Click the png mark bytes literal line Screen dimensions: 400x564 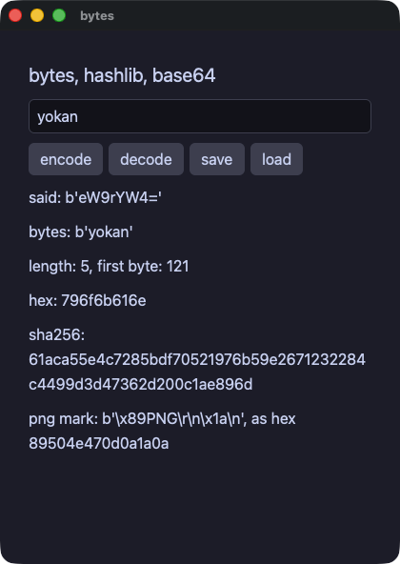pos(162,418)
